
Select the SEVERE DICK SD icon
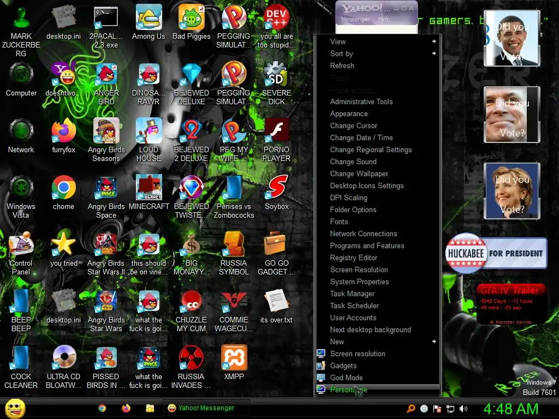tap(277, 83)
